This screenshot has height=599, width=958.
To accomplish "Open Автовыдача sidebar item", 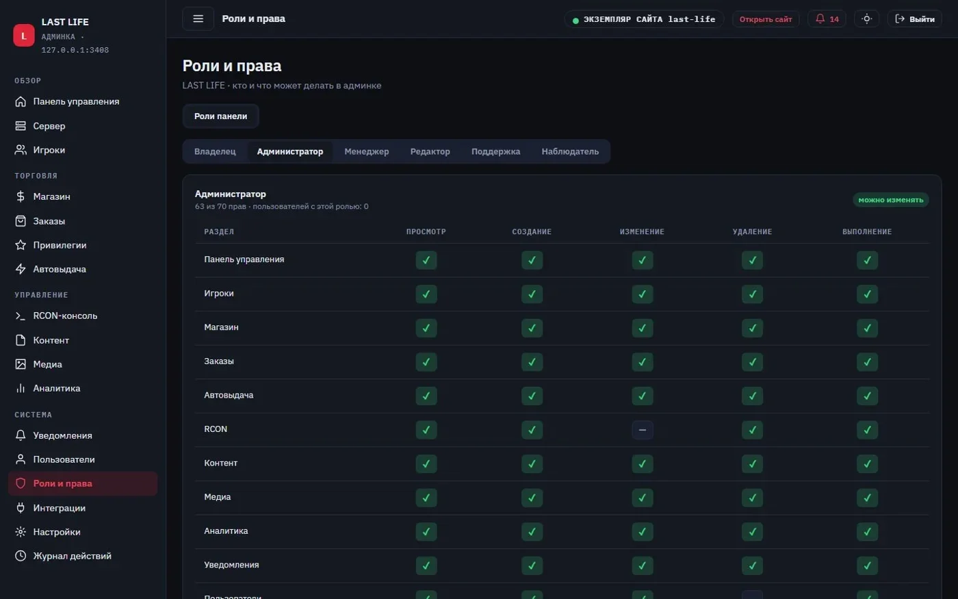I will tap(83, 269).
